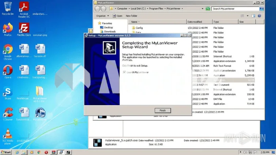Select the allownetwor document icon
Viewport: 276px width, 155px height.
click(x=24, y=51)
